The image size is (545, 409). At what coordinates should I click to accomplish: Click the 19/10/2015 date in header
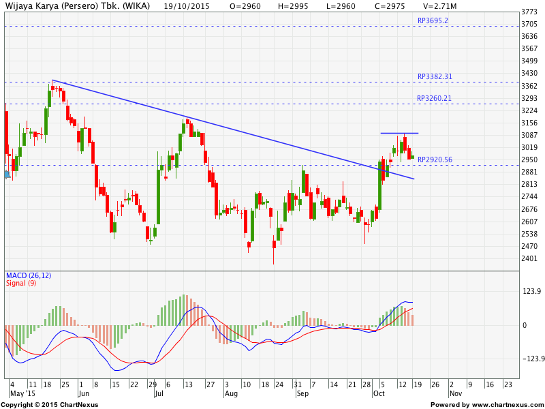184,5
